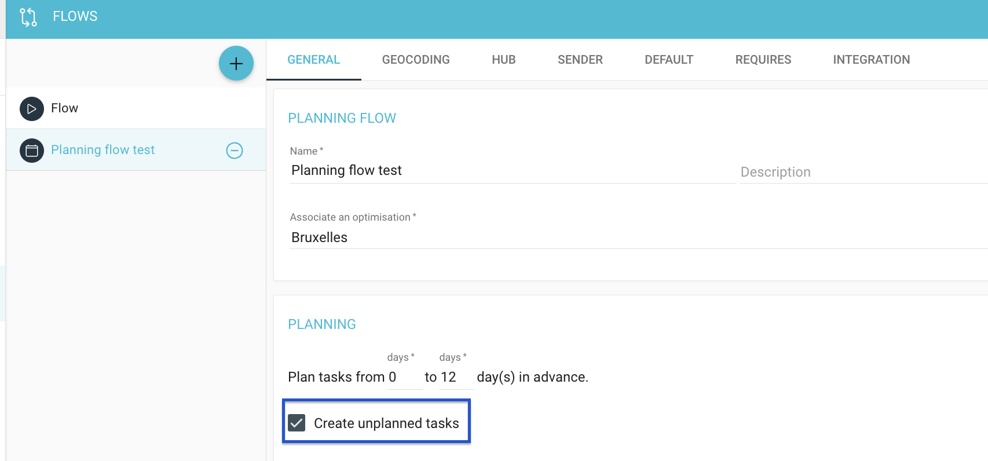Click the to days field showing 12
The image size is (988, 461).
pos(456,377)
